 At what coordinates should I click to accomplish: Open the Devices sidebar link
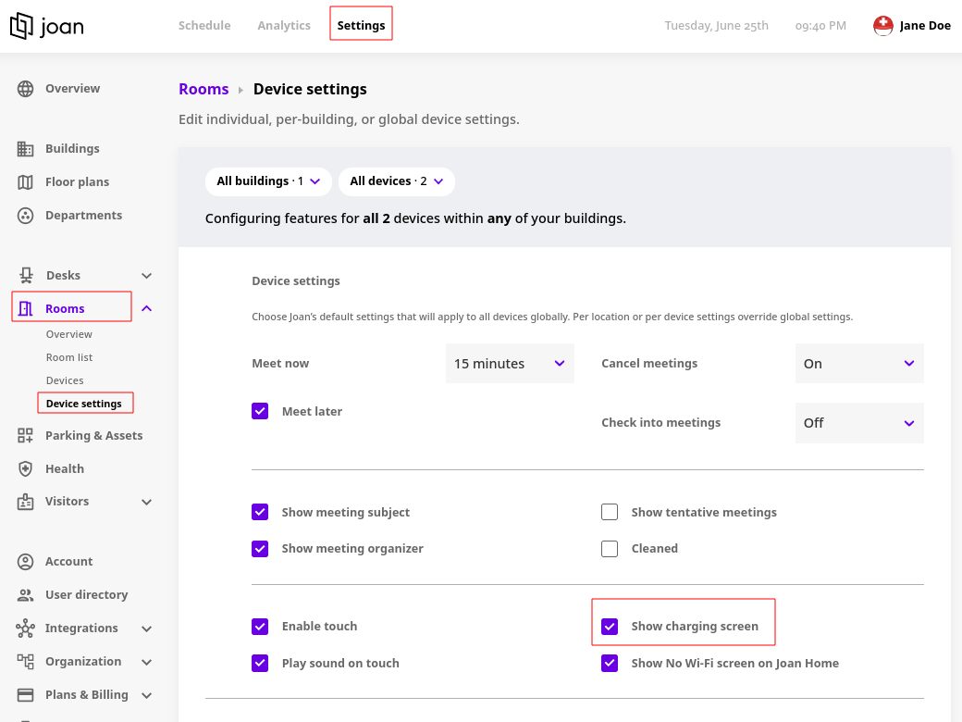tap(65, 380)
